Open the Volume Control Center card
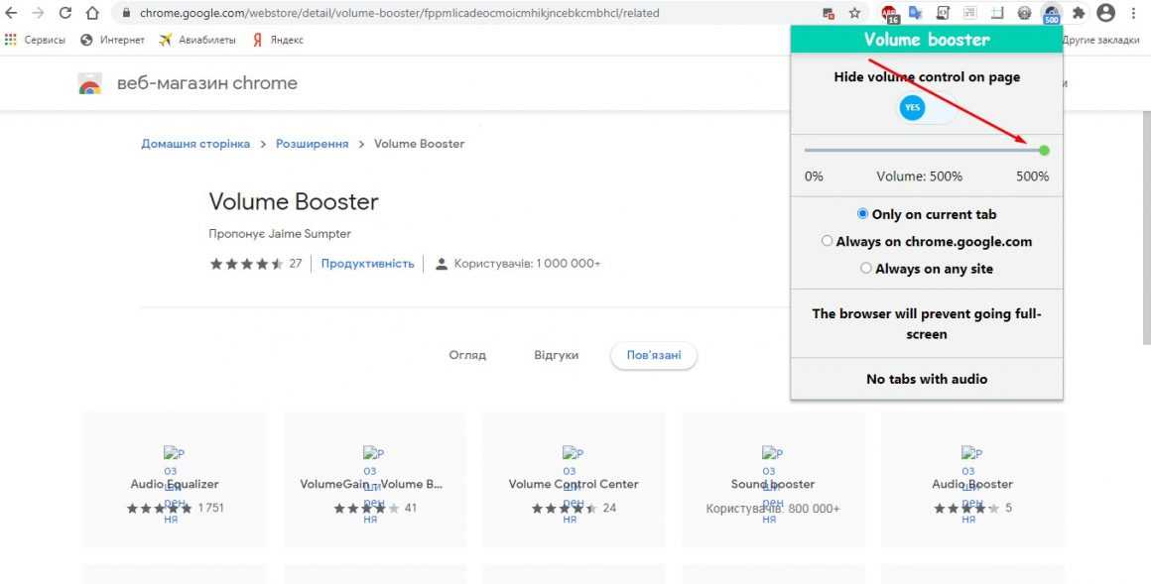The width and height of the screenshot is (1151, 584). (x=574, y=479)
